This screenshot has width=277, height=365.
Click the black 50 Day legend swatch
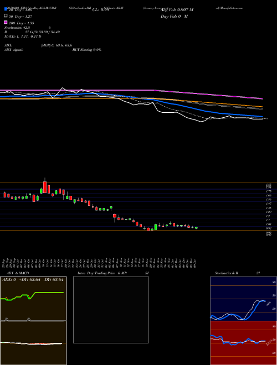6,16
